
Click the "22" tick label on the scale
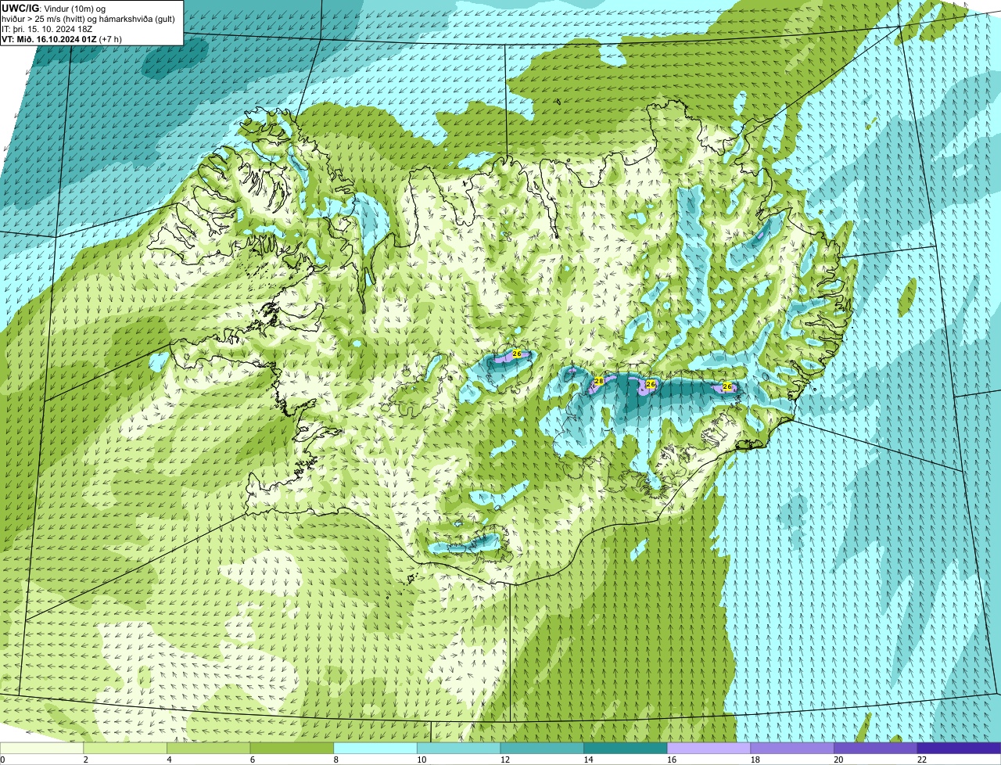pyautogui.click(x=922, y=760)
